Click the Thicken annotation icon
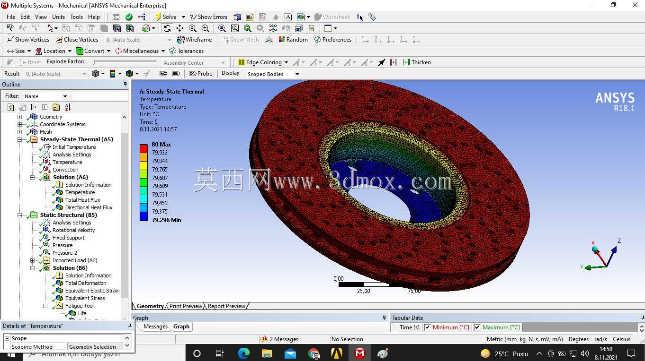This screenshot has width=645, height=361. coord(417,62)
